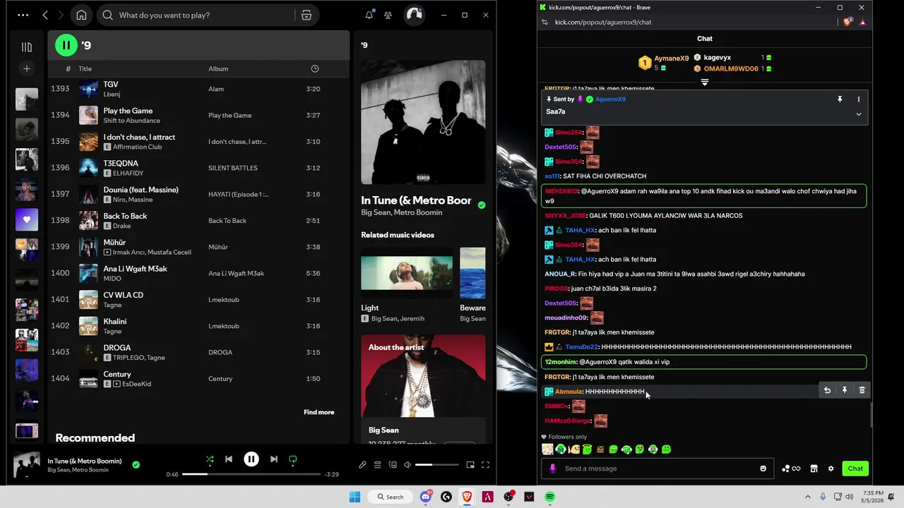The image size is (904, 508).
Task: Open Spotify notifications bell
Action: tap(369, 15)
